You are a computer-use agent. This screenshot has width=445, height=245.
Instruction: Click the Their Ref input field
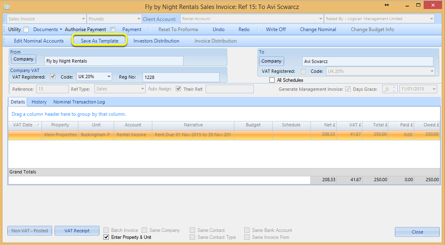(230, 89)
